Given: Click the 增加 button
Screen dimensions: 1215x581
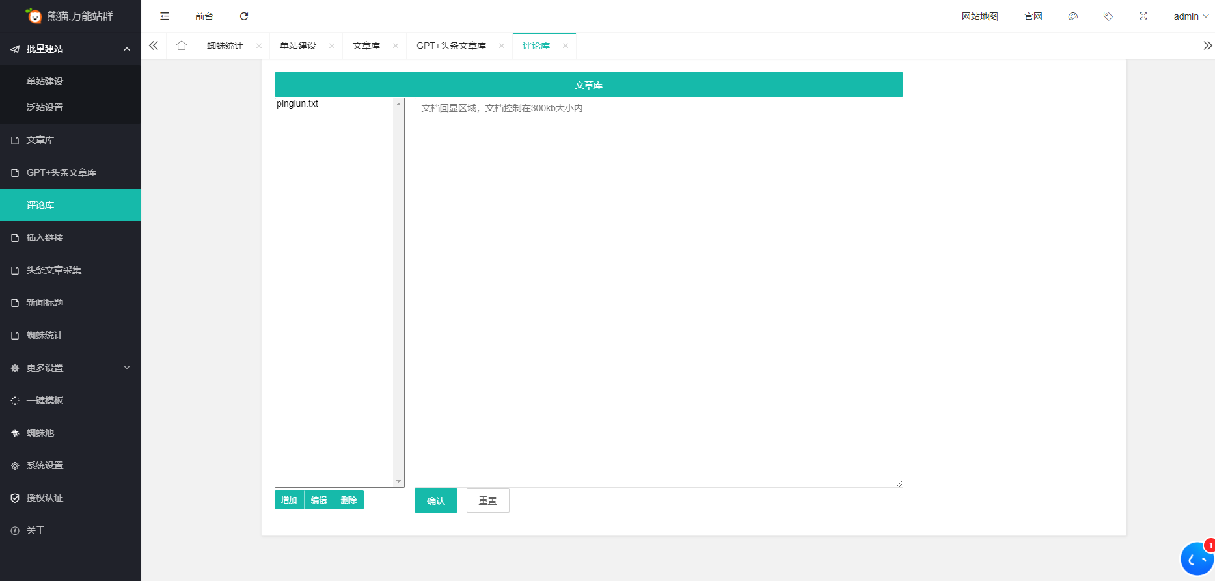Looking at the screenshot, I should pyautogui.click(x=289, y=500).
